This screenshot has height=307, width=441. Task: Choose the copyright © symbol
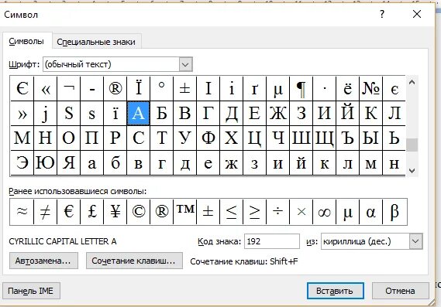(139, 212)
